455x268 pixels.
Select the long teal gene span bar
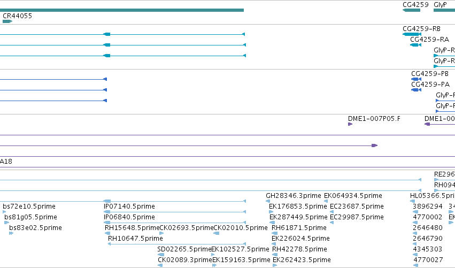coord(122,10)
